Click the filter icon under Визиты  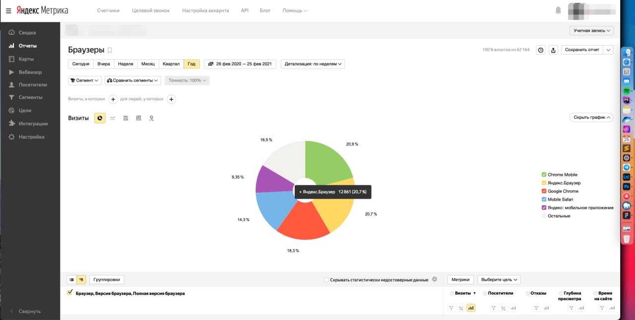[x=451, y=308]
